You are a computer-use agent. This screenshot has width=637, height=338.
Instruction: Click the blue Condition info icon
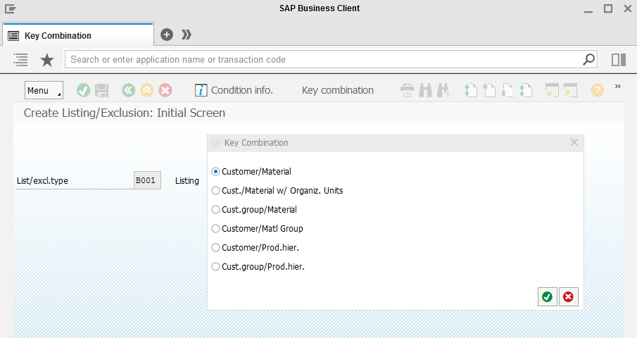coord(201,90)
